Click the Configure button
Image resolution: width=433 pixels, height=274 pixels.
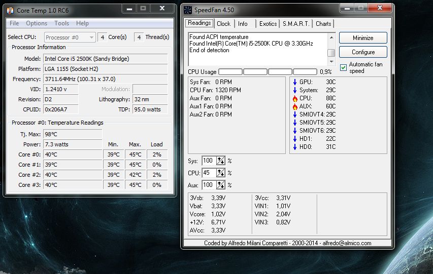[363, 52]
